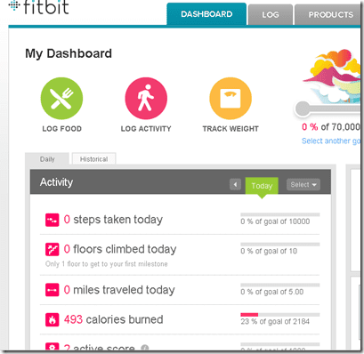
Task: Click the Log Food fork and knife icon
Action: tap(61, 99)
